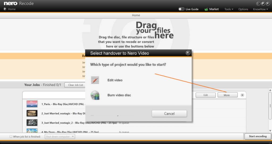Expand the Tools menu
Screen dimensions: 272x144
click(x=229, y=9)
